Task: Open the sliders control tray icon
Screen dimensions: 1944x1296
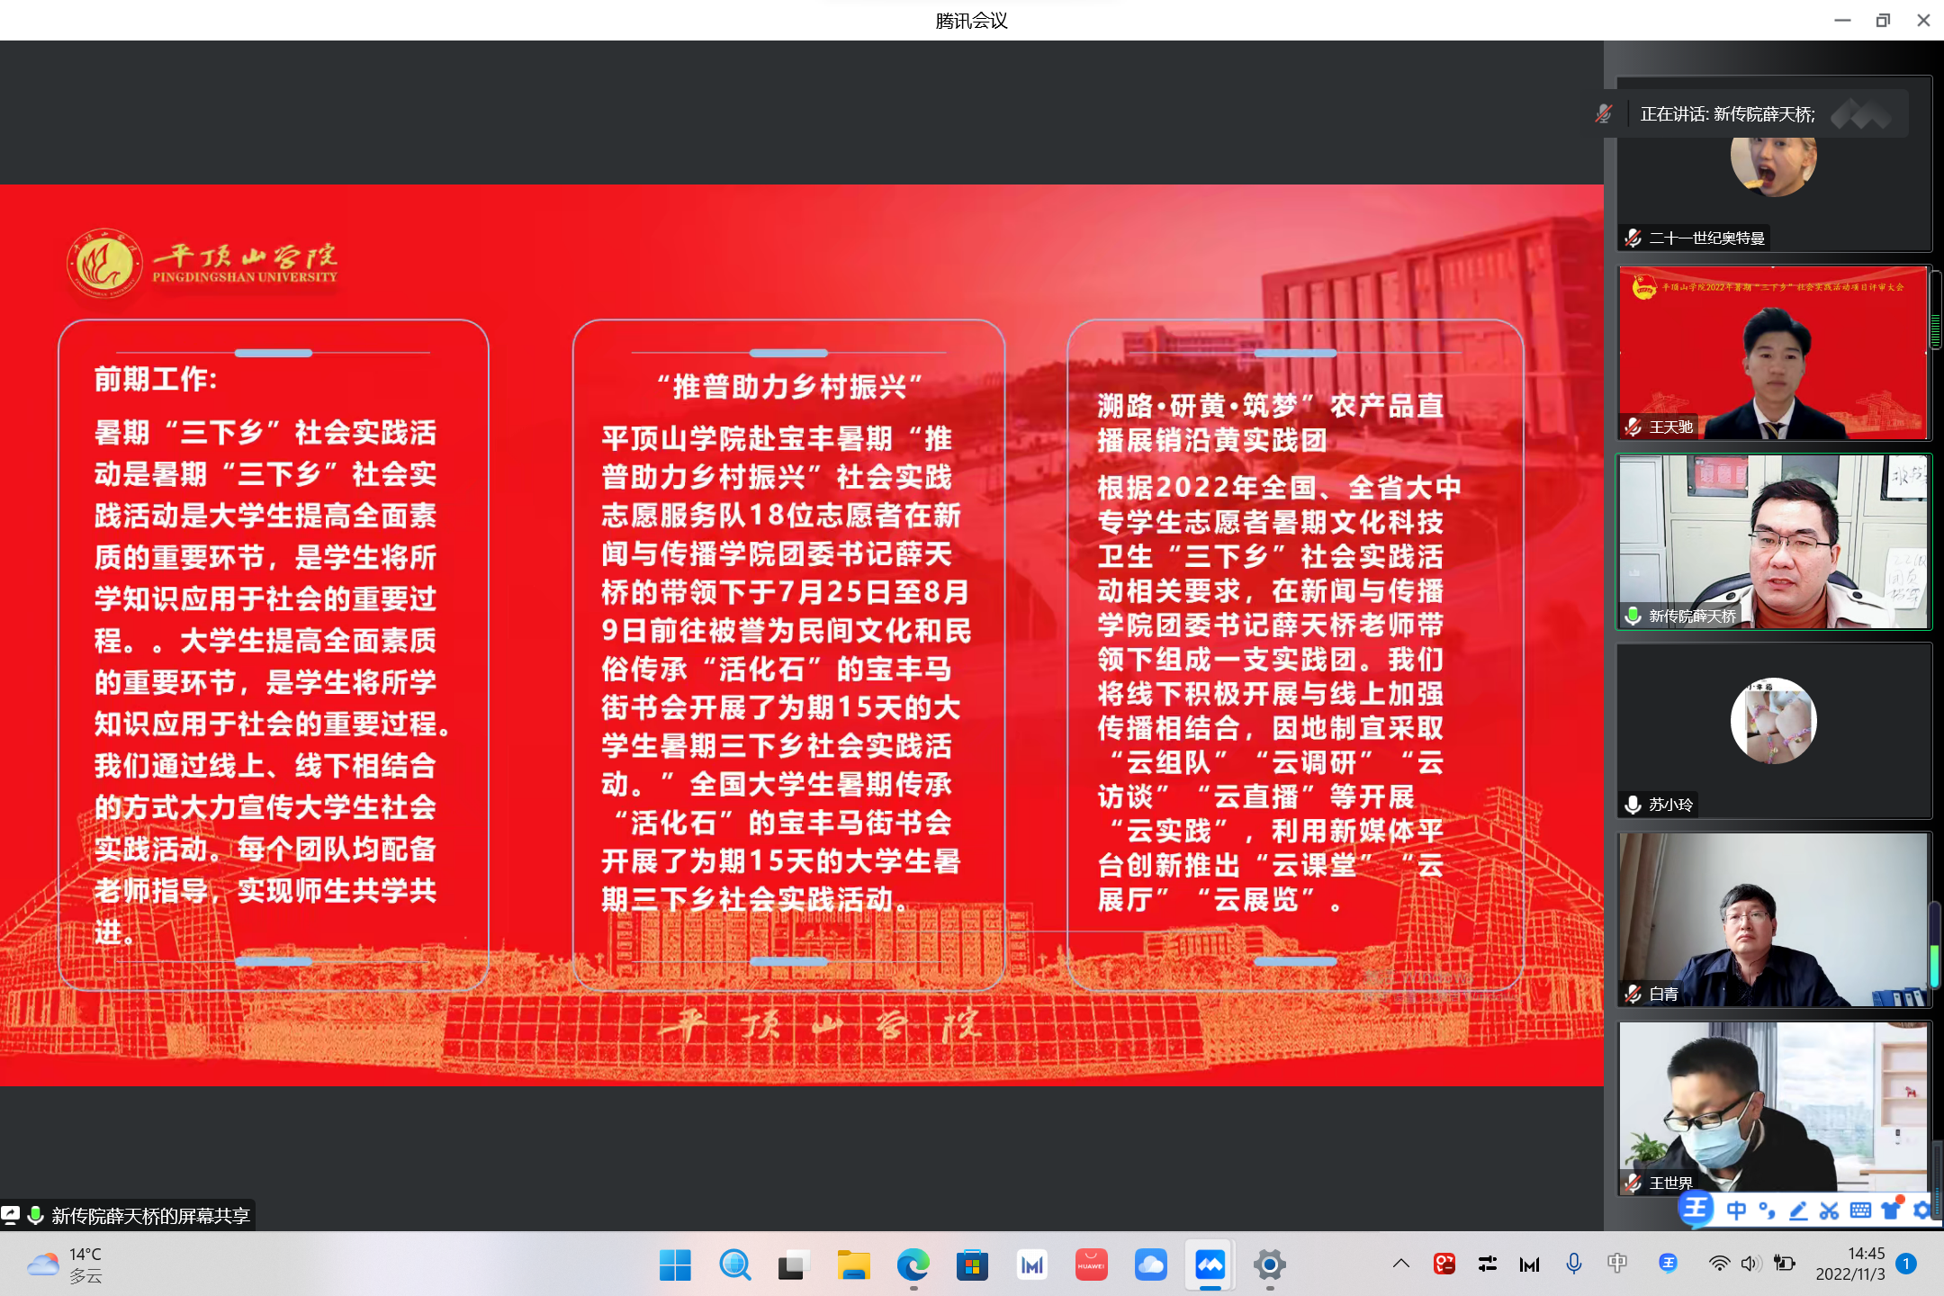Action: coord(1487,1264)
